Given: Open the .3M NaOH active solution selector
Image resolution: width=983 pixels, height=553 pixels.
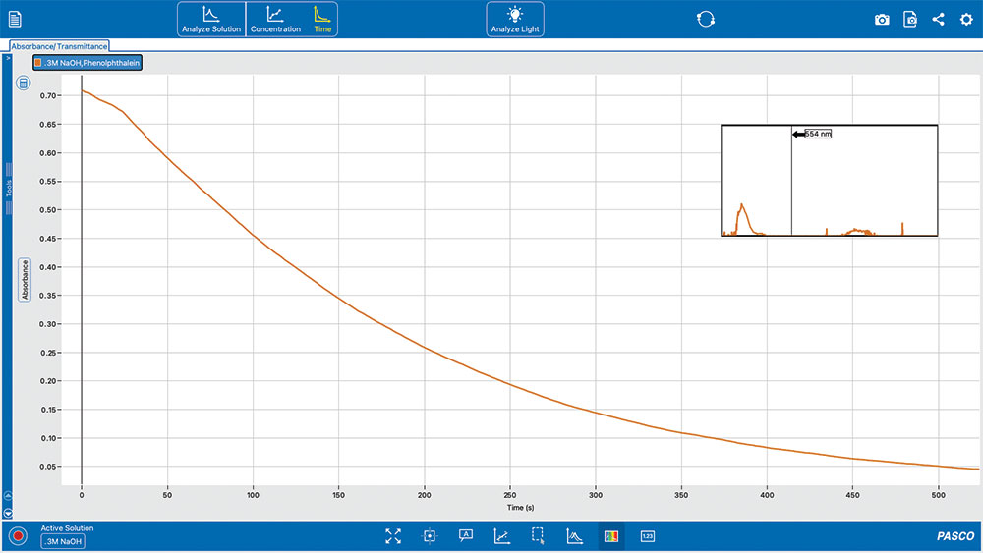Looking at the screenshot, I should click(x=63, y=541).
